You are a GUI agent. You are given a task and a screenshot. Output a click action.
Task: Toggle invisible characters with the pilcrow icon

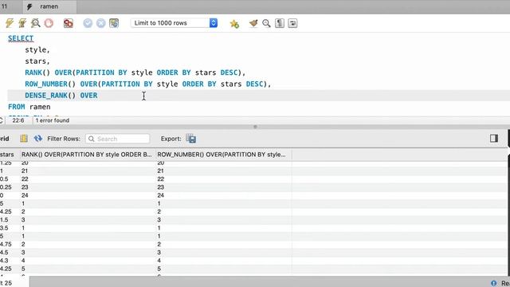[x=280, y=23]
